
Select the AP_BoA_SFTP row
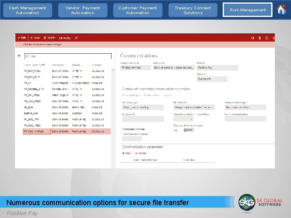[67, 77]
